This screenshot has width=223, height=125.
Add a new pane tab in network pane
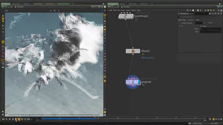pos(152,4)
